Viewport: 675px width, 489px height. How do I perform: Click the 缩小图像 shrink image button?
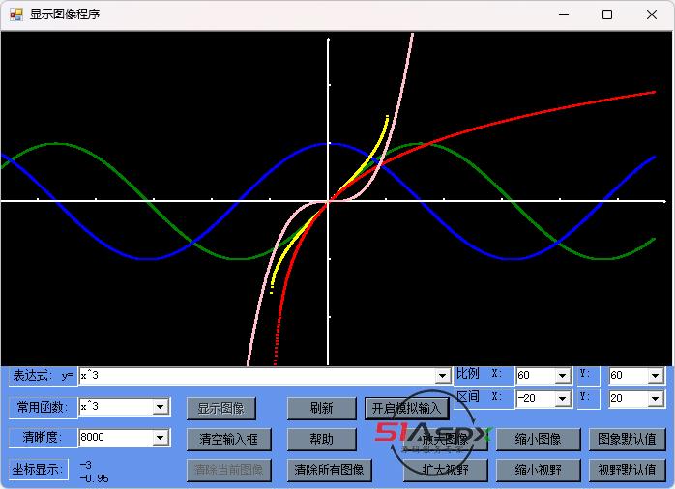point(539,440)
